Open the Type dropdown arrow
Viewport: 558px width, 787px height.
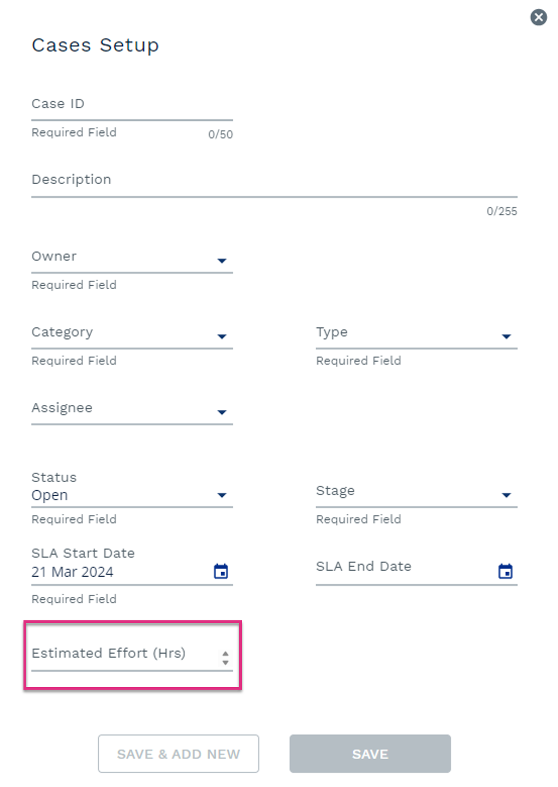[506, 337]
